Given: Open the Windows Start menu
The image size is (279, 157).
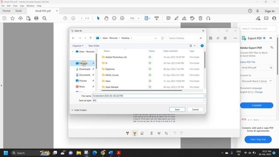Looking at the screenshot, I should (6, 153).
